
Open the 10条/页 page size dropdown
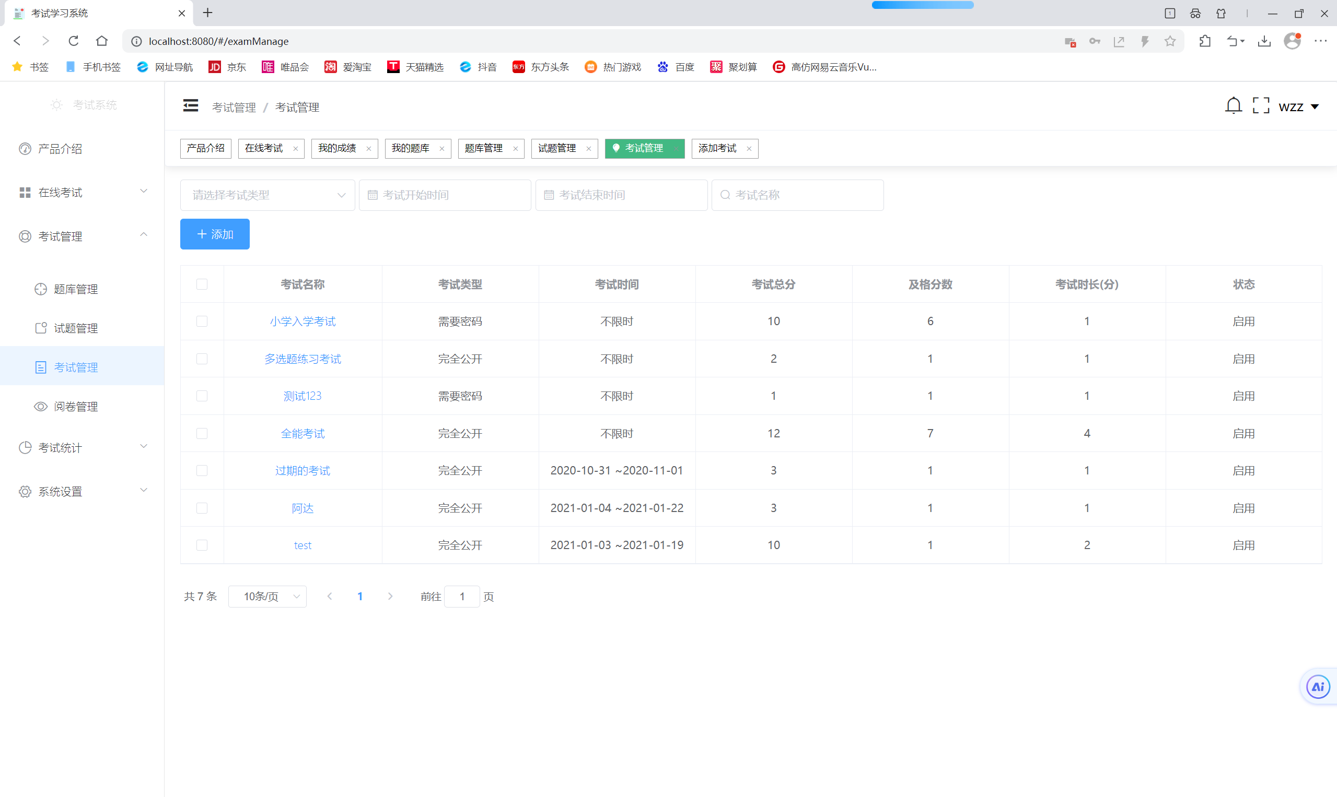(x=267, y=597)
